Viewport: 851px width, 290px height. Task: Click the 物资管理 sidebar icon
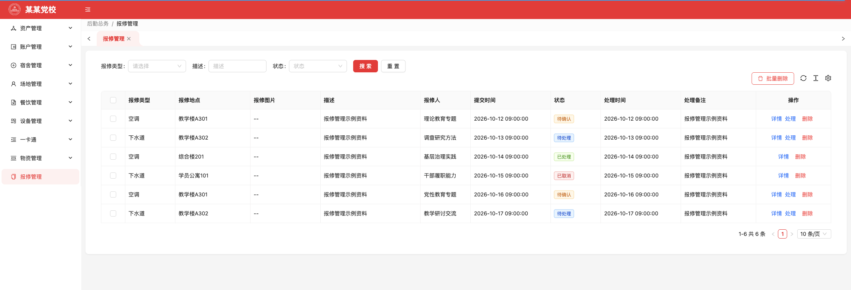pyautogui.click(x=14, y=158)
